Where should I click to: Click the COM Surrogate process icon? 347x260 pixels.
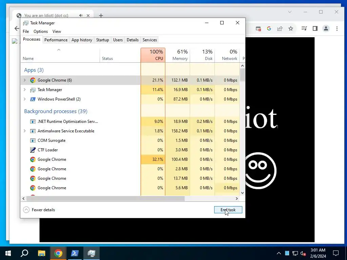[33, 140]
